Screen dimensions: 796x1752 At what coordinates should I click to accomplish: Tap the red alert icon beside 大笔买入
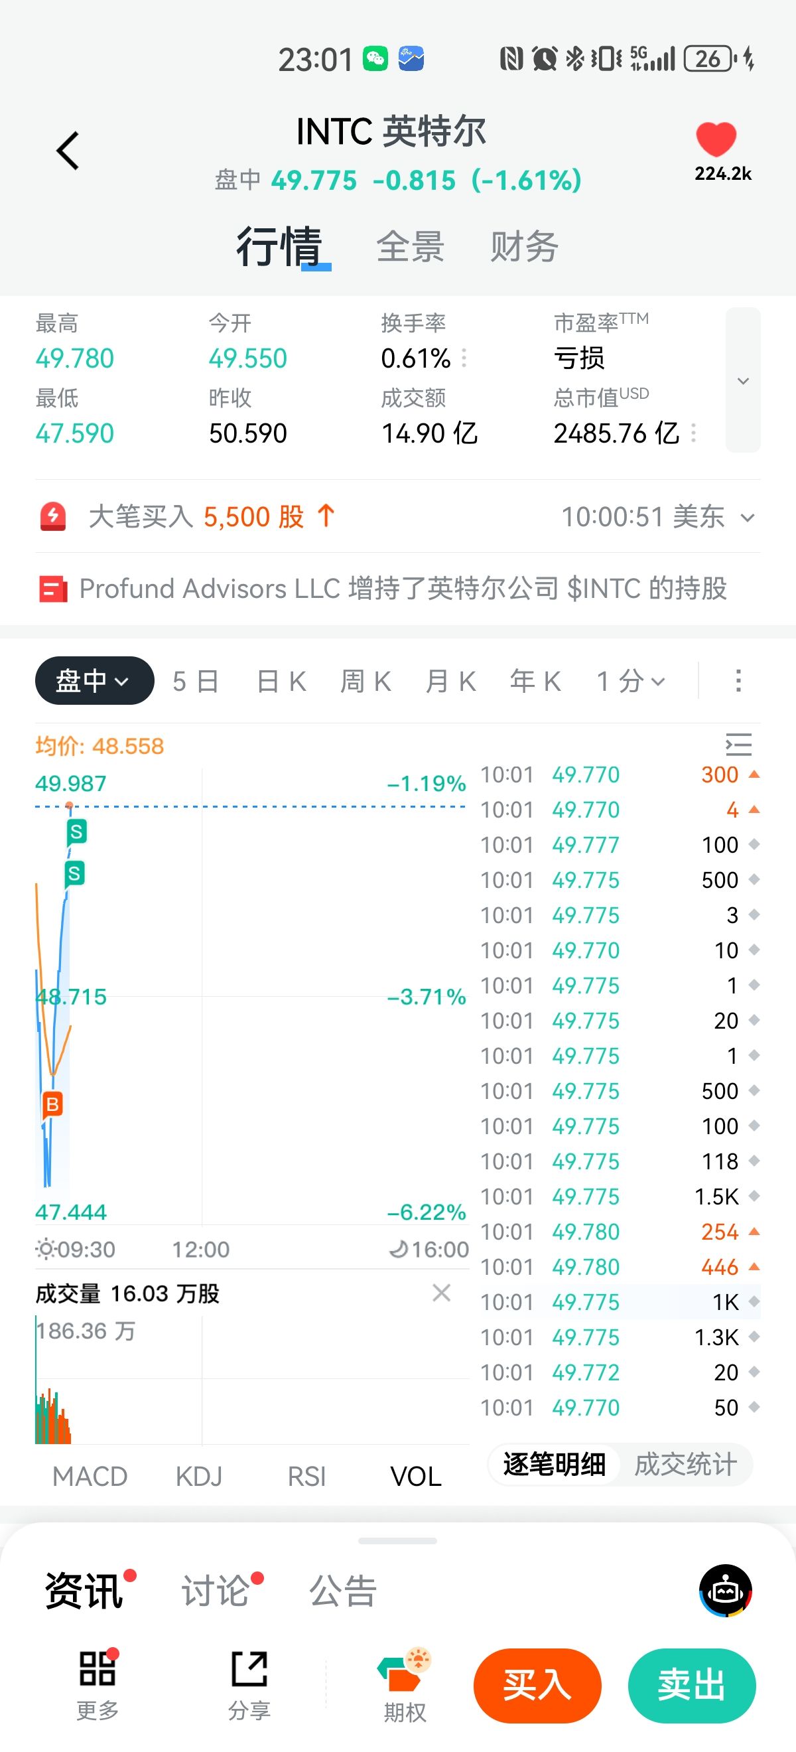click(53, 517)
